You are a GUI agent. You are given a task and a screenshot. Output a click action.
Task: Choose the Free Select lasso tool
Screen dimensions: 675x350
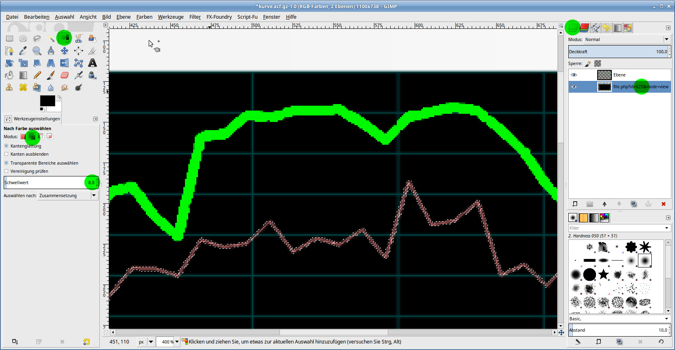tap(37, 39)
